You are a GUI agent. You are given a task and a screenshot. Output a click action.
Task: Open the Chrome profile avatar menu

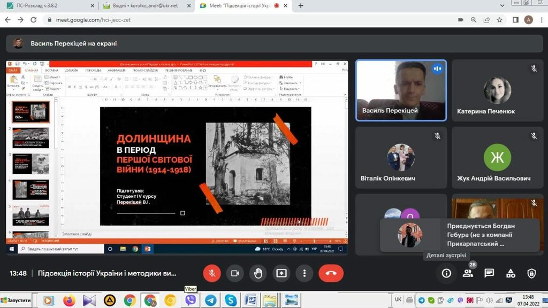[529, 20]
